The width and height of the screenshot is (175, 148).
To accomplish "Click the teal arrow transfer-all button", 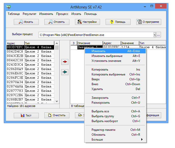I will click(x=65, y=72).
